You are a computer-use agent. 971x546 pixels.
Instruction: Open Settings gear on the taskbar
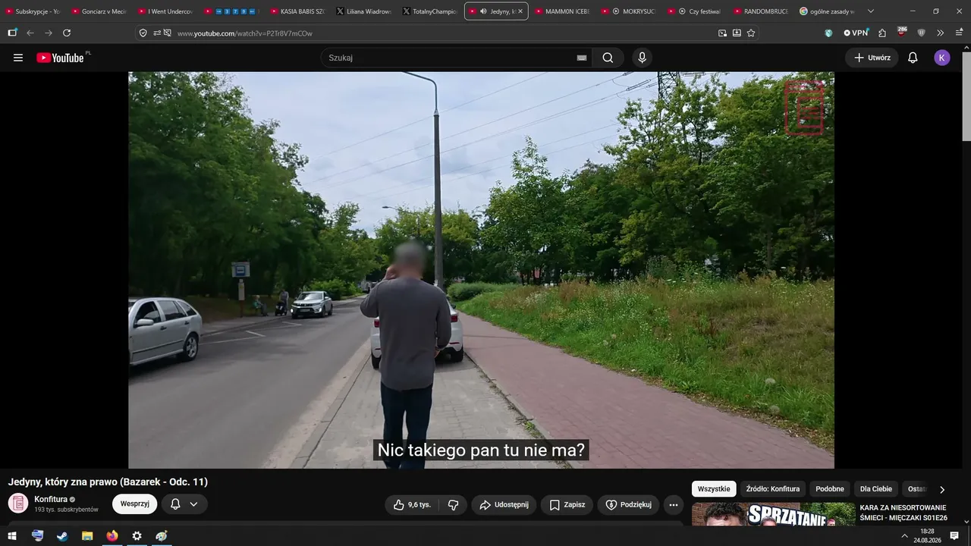(137, 536)
